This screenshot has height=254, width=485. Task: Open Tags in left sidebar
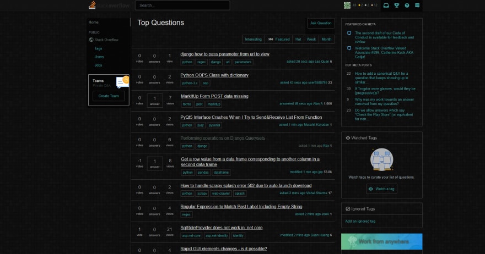98,48
